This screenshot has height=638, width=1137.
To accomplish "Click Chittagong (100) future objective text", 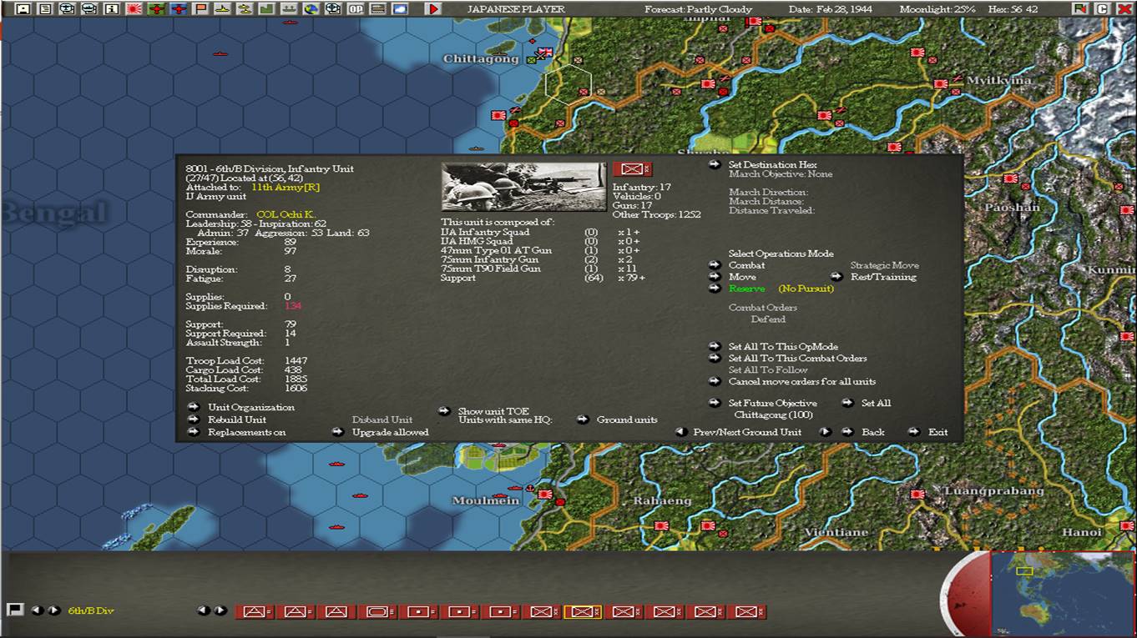I will tap(773, 415).
